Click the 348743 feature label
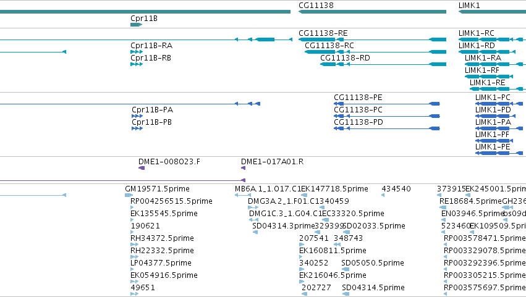Image resolution: width=526 pixels, height=297 pixels. pyautogui.click(x=348, y=238)
